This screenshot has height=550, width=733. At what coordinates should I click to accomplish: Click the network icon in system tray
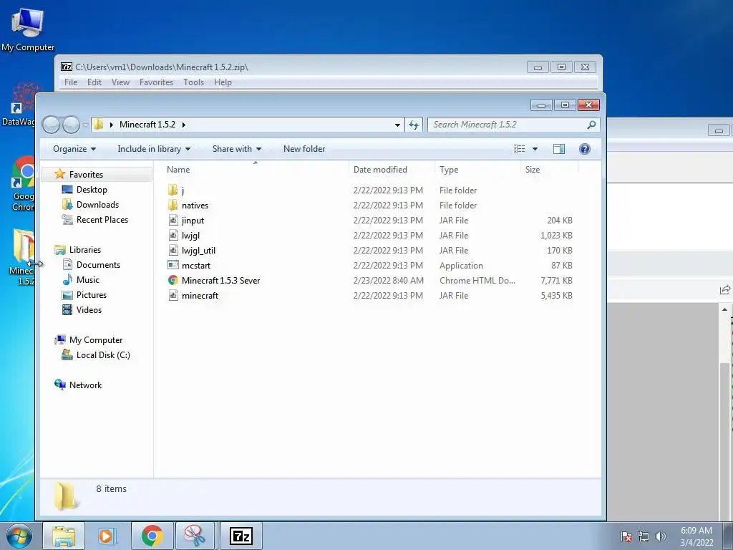coord(644,536)
